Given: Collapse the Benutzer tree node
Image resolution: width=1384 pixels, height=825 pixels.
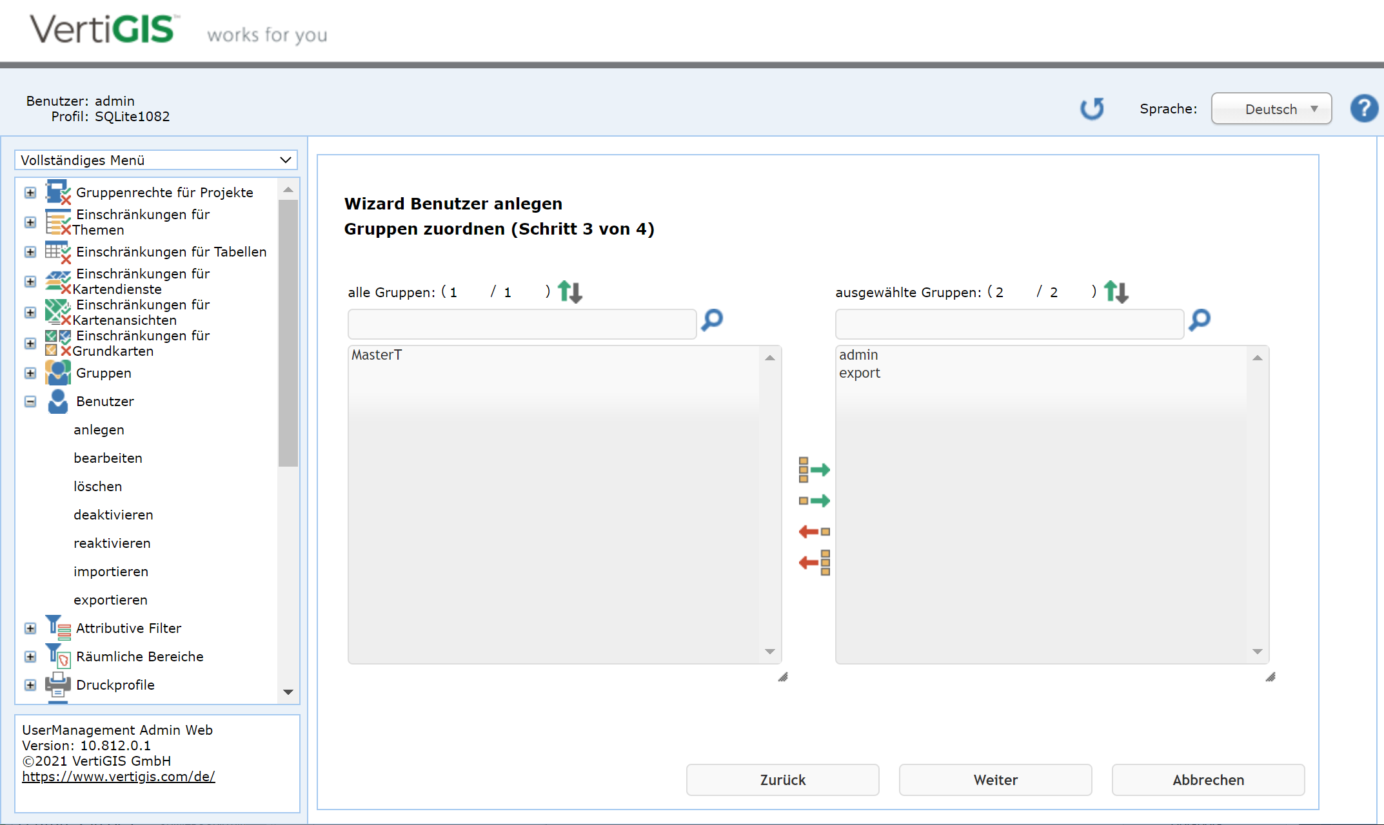Looking at the screenshot, I should click(30, 402).
